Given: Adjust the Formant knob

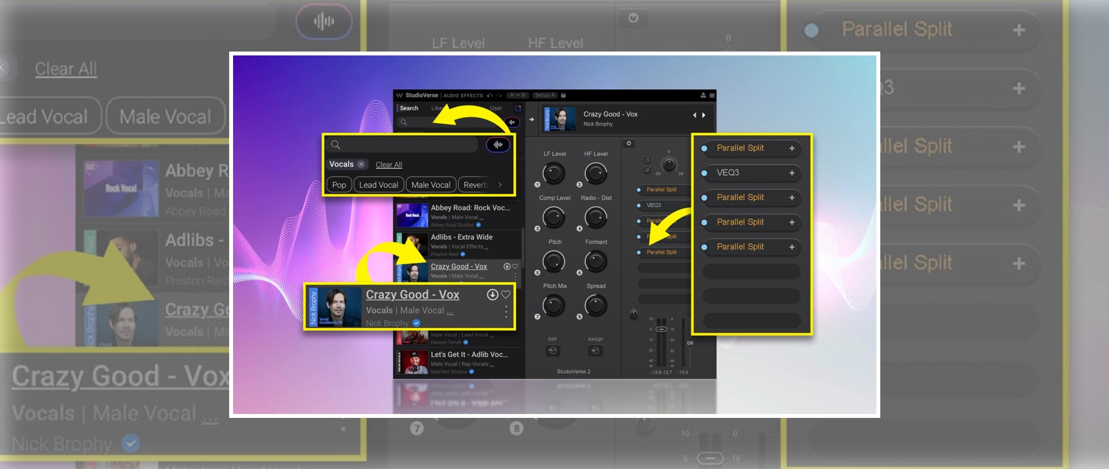Looking at the screenshot, I should 596,262.
